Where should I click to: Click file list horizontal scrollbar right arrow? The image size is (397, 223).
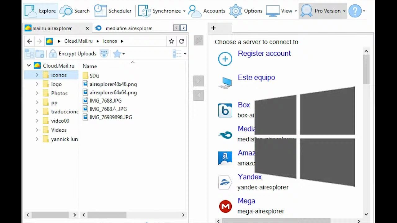(x=183, y=215)
